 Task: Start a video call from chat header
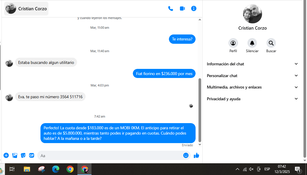182,9
